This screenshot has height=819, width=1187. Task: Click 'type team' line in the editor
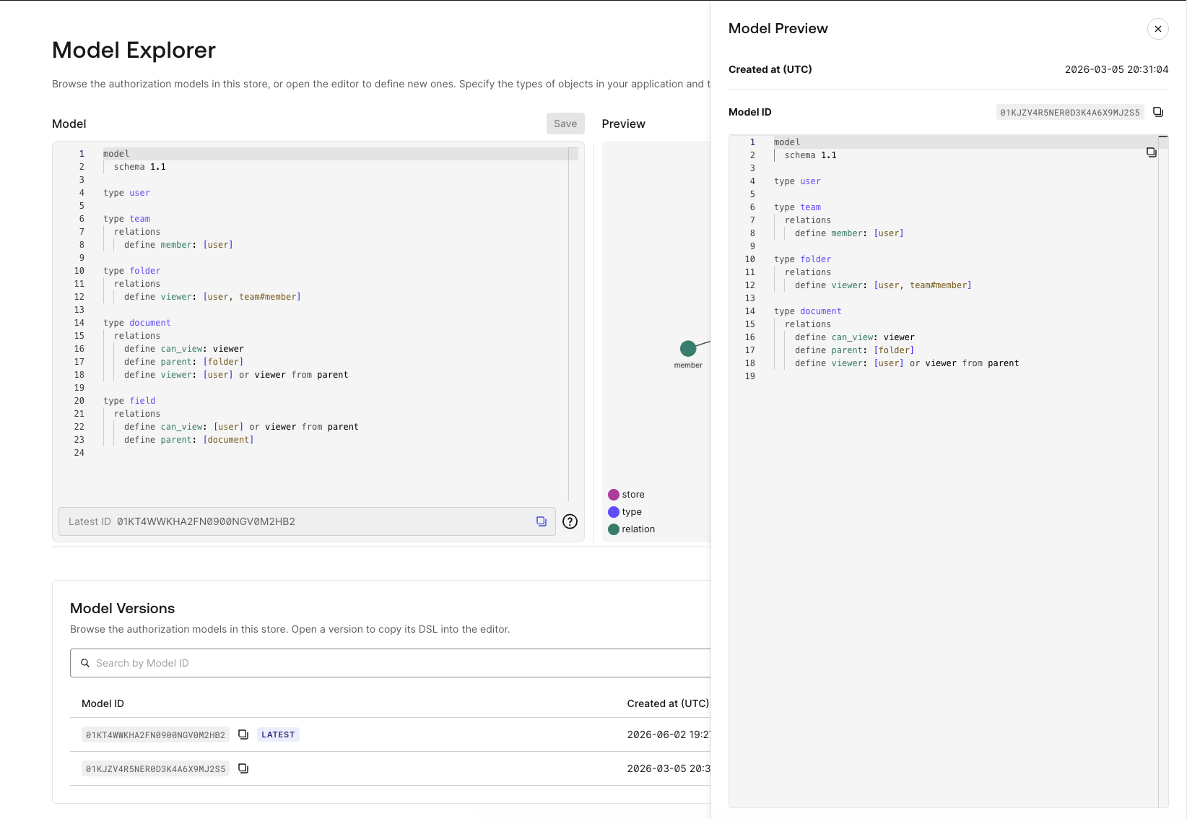pos(126,219)
